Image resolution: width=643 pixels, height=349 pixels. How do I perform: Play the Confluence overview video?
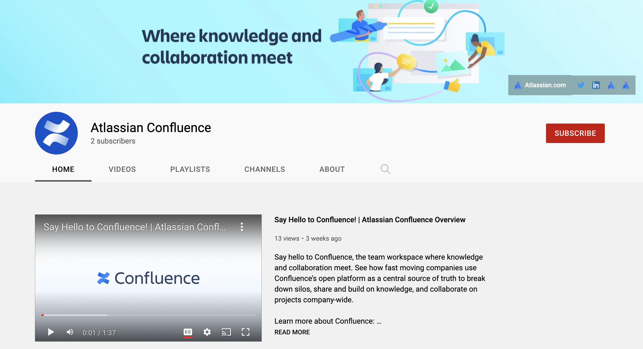[x=51, y=332]
